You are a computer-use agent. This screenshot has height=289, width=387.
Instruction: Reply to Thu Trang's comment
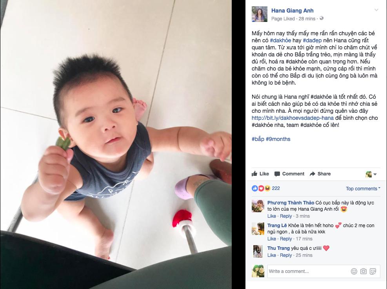(286, 255)
